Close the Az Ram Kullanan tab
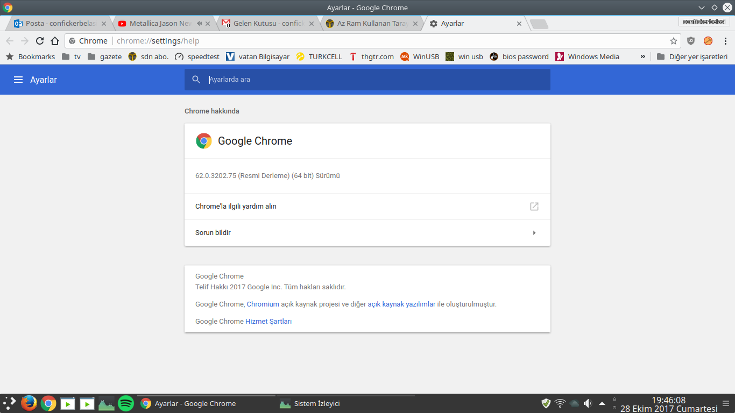735x413 pixels. (x=416, y=24)
